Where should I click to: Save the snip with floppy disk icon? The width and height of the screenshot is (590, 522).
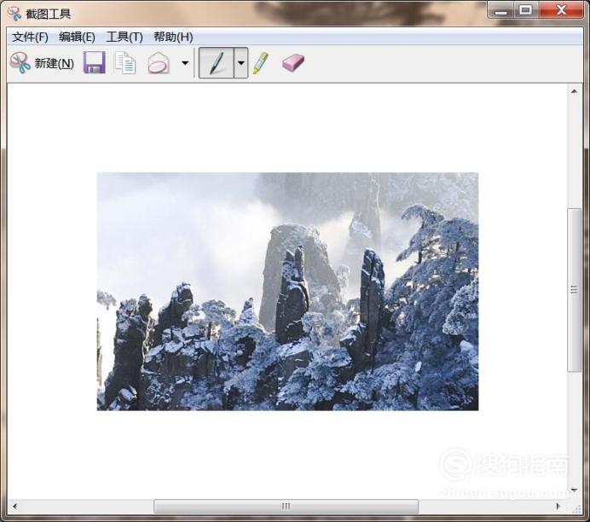(94, 62)
